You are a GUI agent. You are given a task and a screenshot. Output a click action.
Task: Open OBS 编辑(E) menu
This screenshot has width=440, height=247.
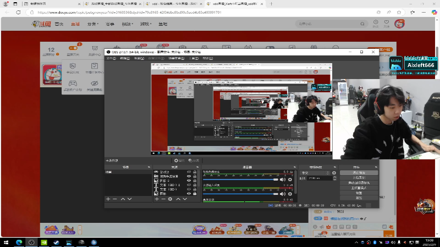click(x=125, y=58)
